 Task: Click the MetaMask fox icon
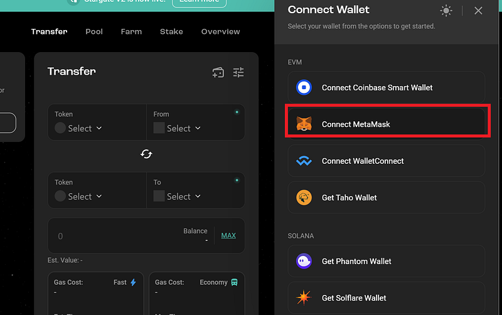click(x=304, y=124)
